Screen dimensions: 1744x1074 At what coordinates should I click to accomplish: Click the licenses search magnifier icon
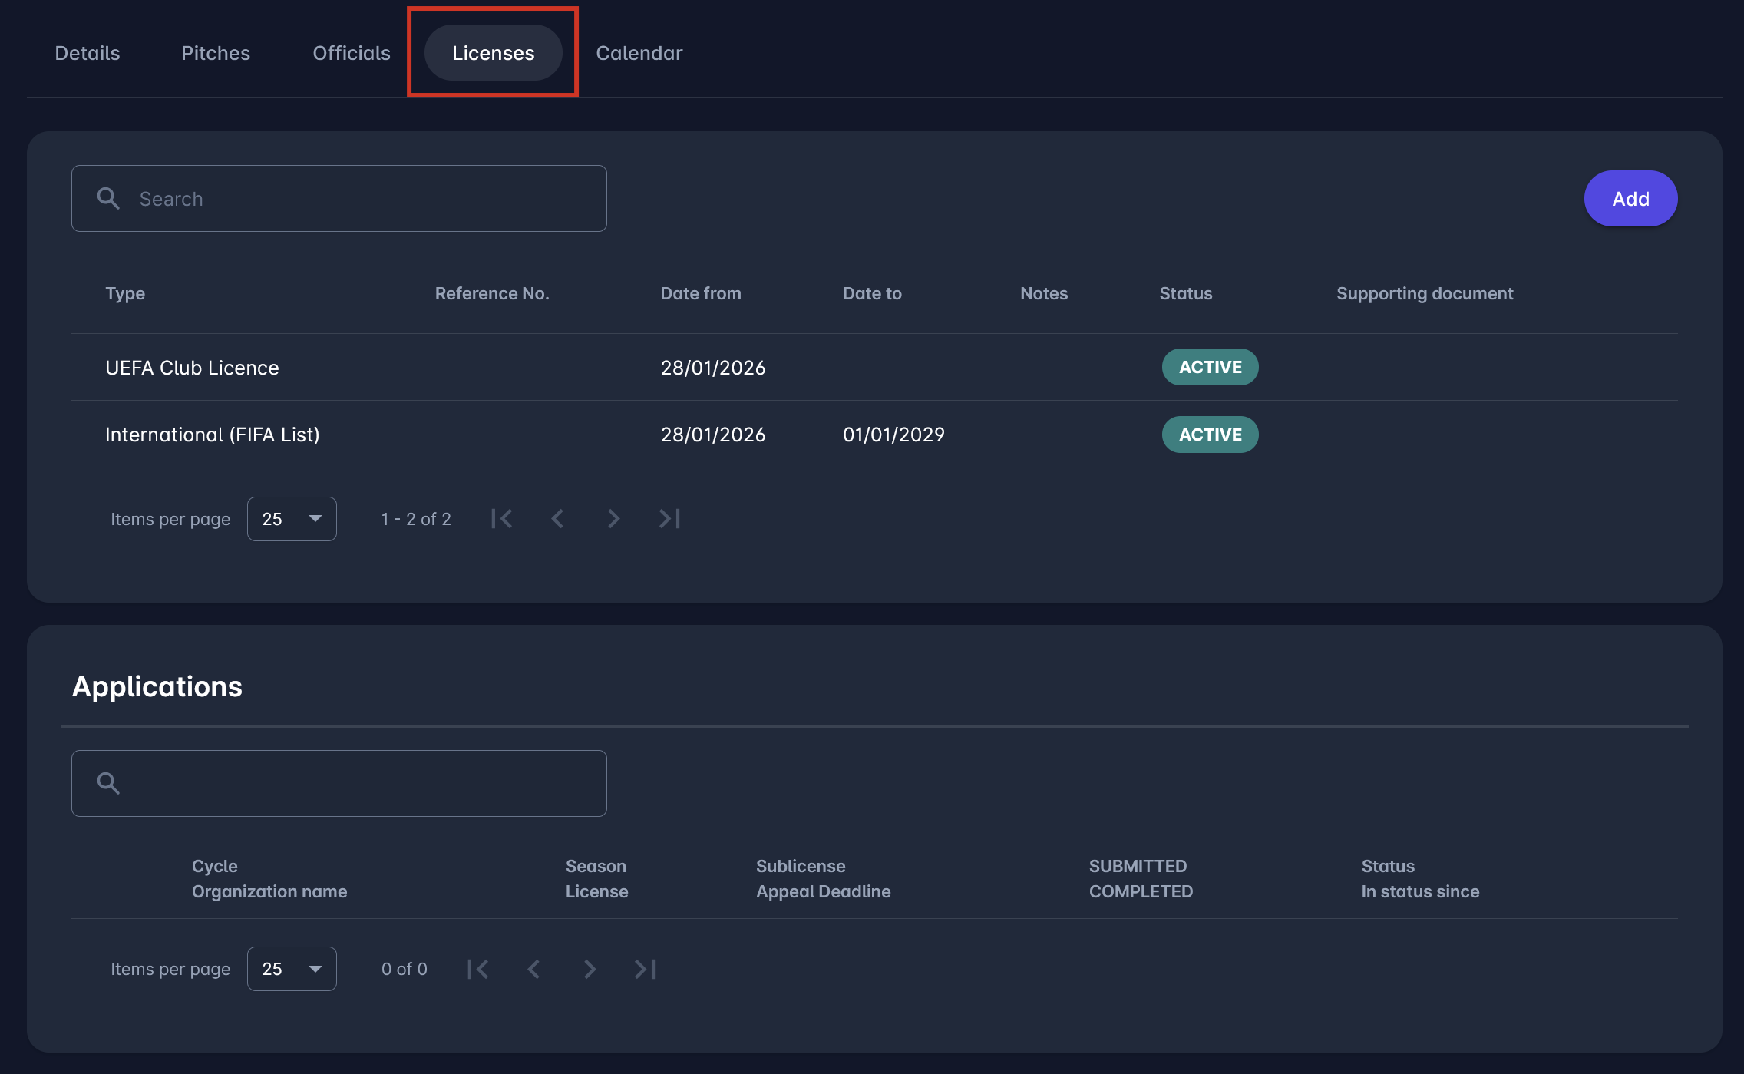[108, 199]
